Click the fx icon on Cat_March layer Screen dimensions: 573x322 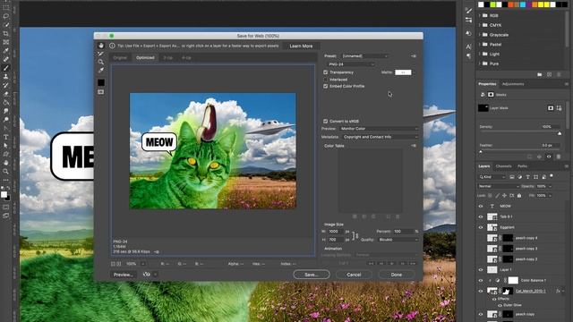558,291
